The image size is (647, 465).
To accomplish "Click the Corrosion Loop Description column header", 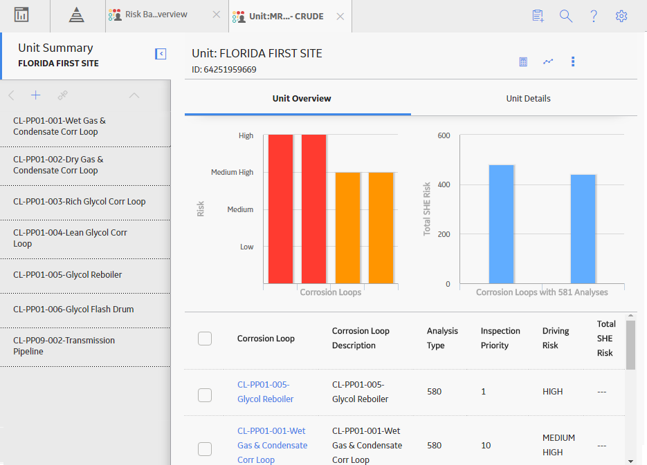I will (x=361, y=338).
